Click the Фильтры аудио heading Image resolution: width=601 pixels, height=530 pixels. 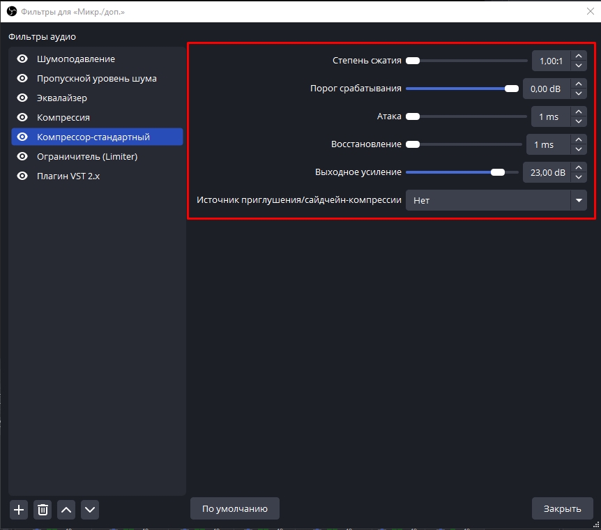pyautogui.click(x=42, y=37)
